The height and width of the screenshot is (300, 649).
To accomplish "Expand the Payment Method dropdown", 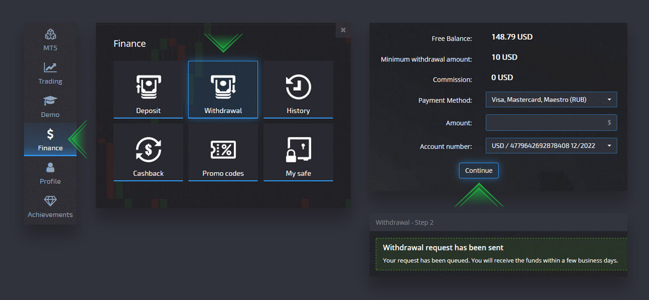I will pyautogui.click(x=551, y=99).
